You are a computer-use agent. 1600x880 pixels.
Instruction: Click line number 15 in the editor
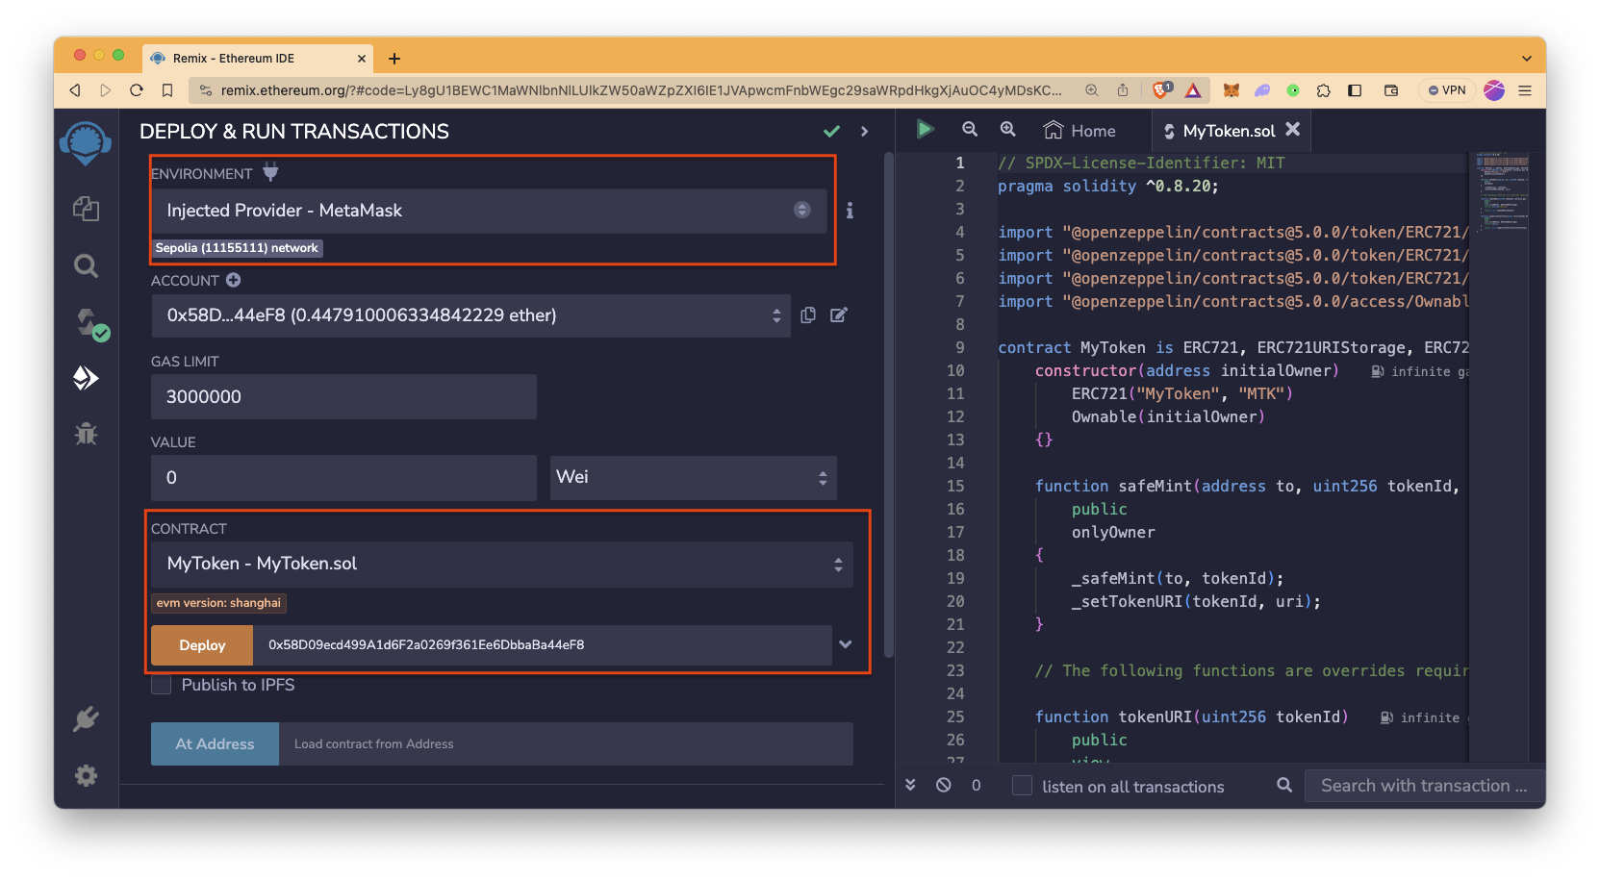[x=954, y=486]
